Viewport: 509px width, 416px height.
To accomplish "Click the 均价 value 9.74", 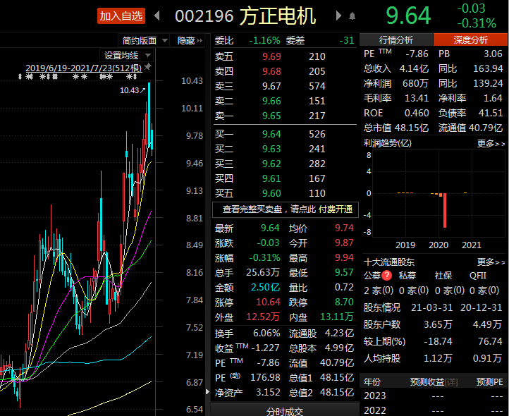I will 344,228.
